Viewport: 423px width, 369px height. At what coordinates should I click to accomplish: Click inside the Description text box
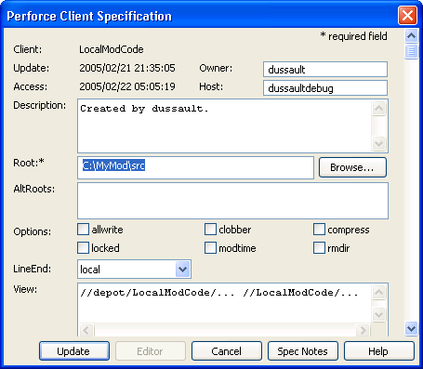pyautogui.click(x=224, y=125)
